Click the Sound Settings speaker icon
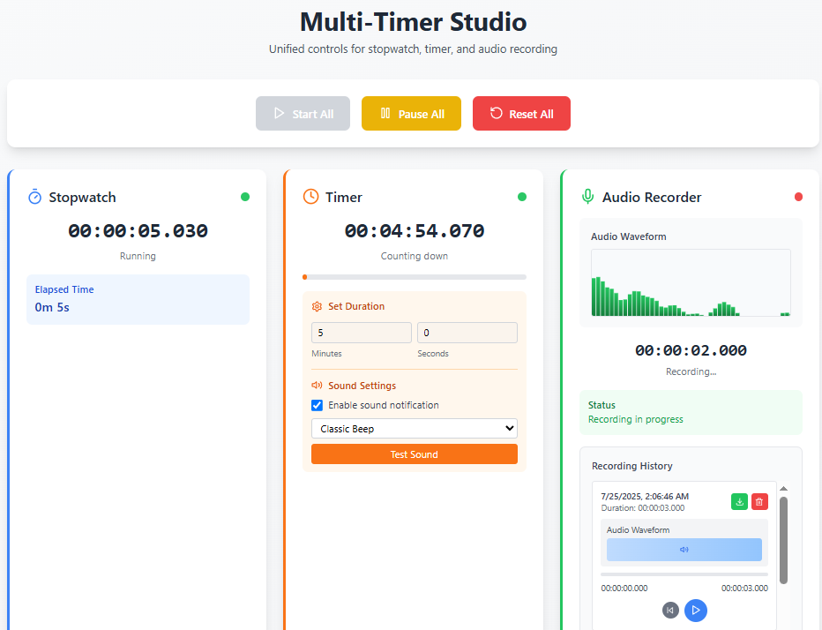The width and height of the screenshot is (822, 630). (x=317, y=385)
